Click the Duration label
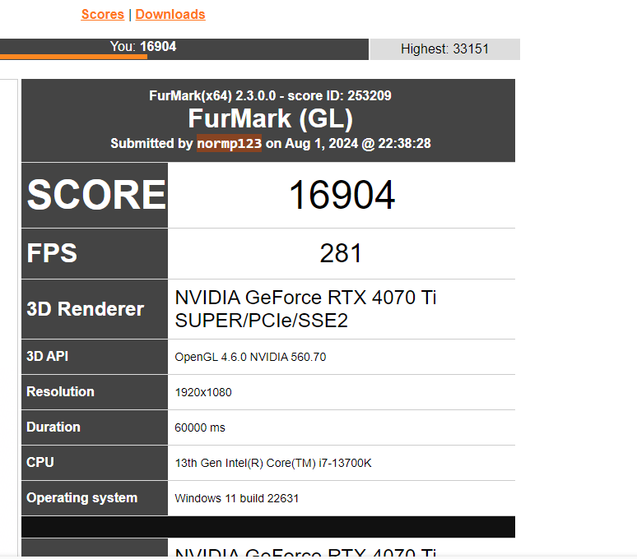The height and width of the screenshot is (559, 637). pyautogui.click(x=53, y=427)
